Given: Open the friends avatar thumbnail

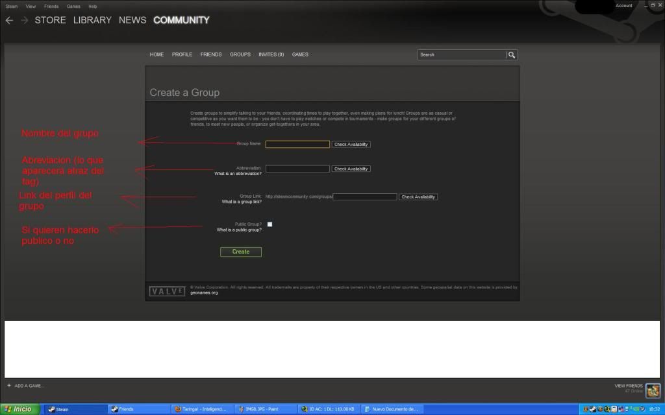Looking at the screenshot, I should pos(653,390).
